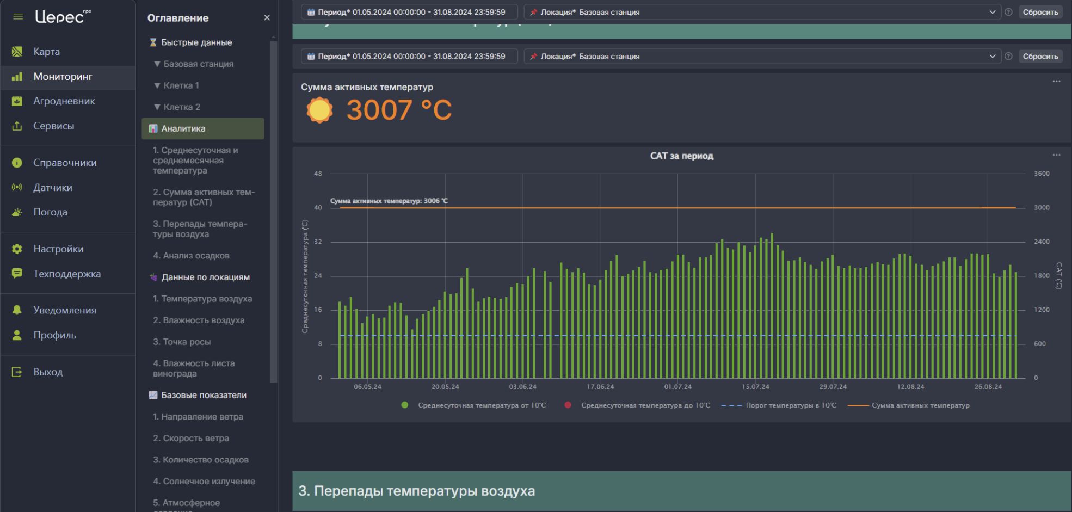1072x512 pixels.
Task: Click the Выход logout icon
Action: (x=17, y=372)
